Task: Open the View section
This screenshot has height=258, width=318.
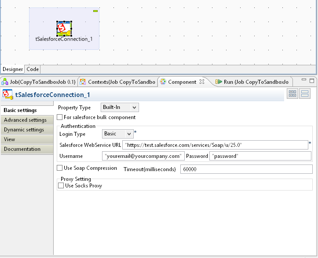Action: click(27, 139)
